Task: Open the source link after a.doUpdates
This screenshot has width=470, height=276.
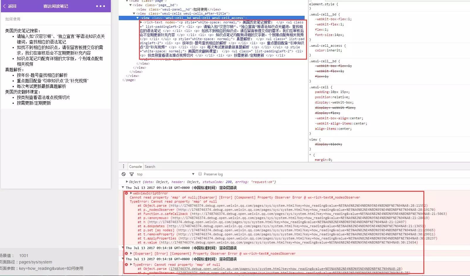Action: tap(296, 226)
